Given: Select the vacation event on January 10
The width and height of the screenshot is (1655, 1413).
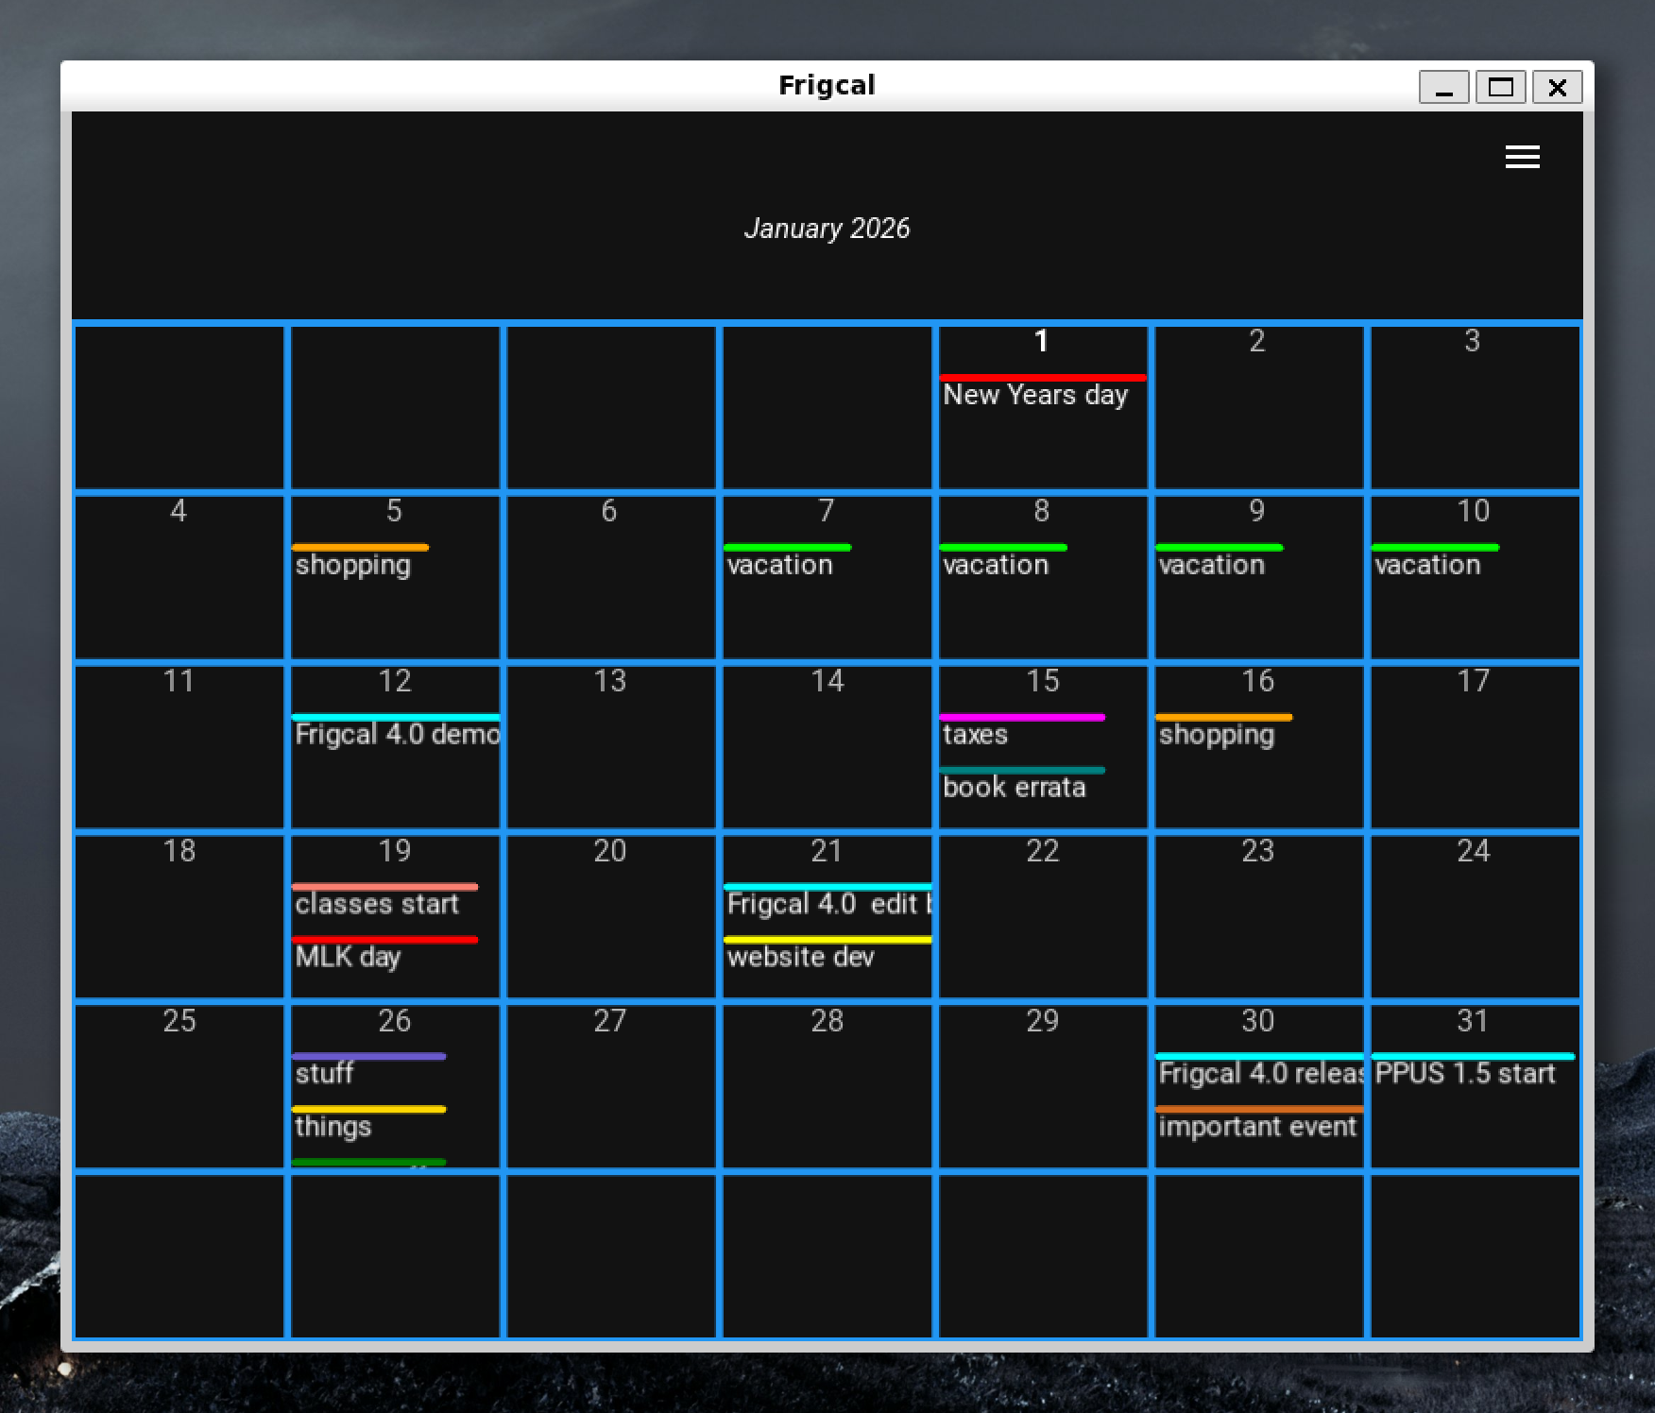Looking at the screenshot, I should point(1427,565).
